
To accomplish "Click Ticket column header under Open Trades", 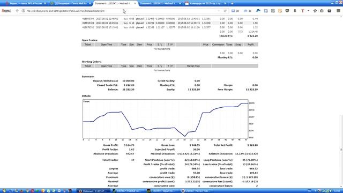I will [x=88, y=44].
